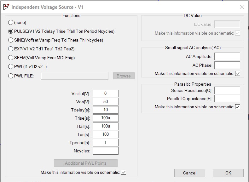Click the Von[V] field showing 50
249x182 pixels.
pyautogui.click(x=106, y=102)
